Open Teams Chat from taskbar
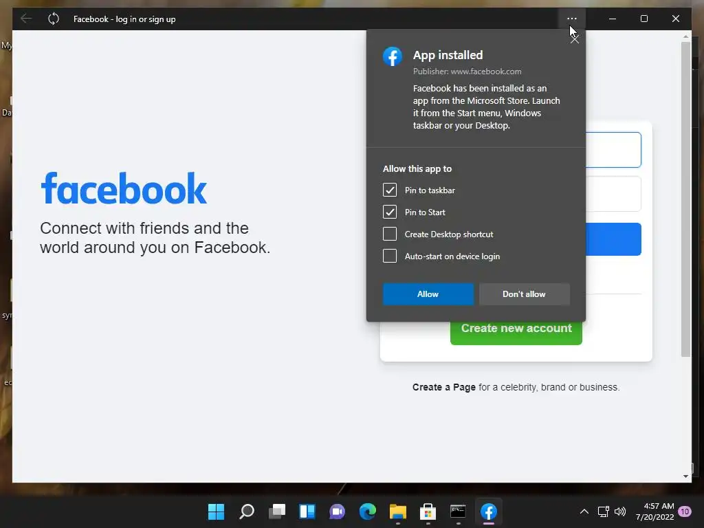 click(337, 511)
